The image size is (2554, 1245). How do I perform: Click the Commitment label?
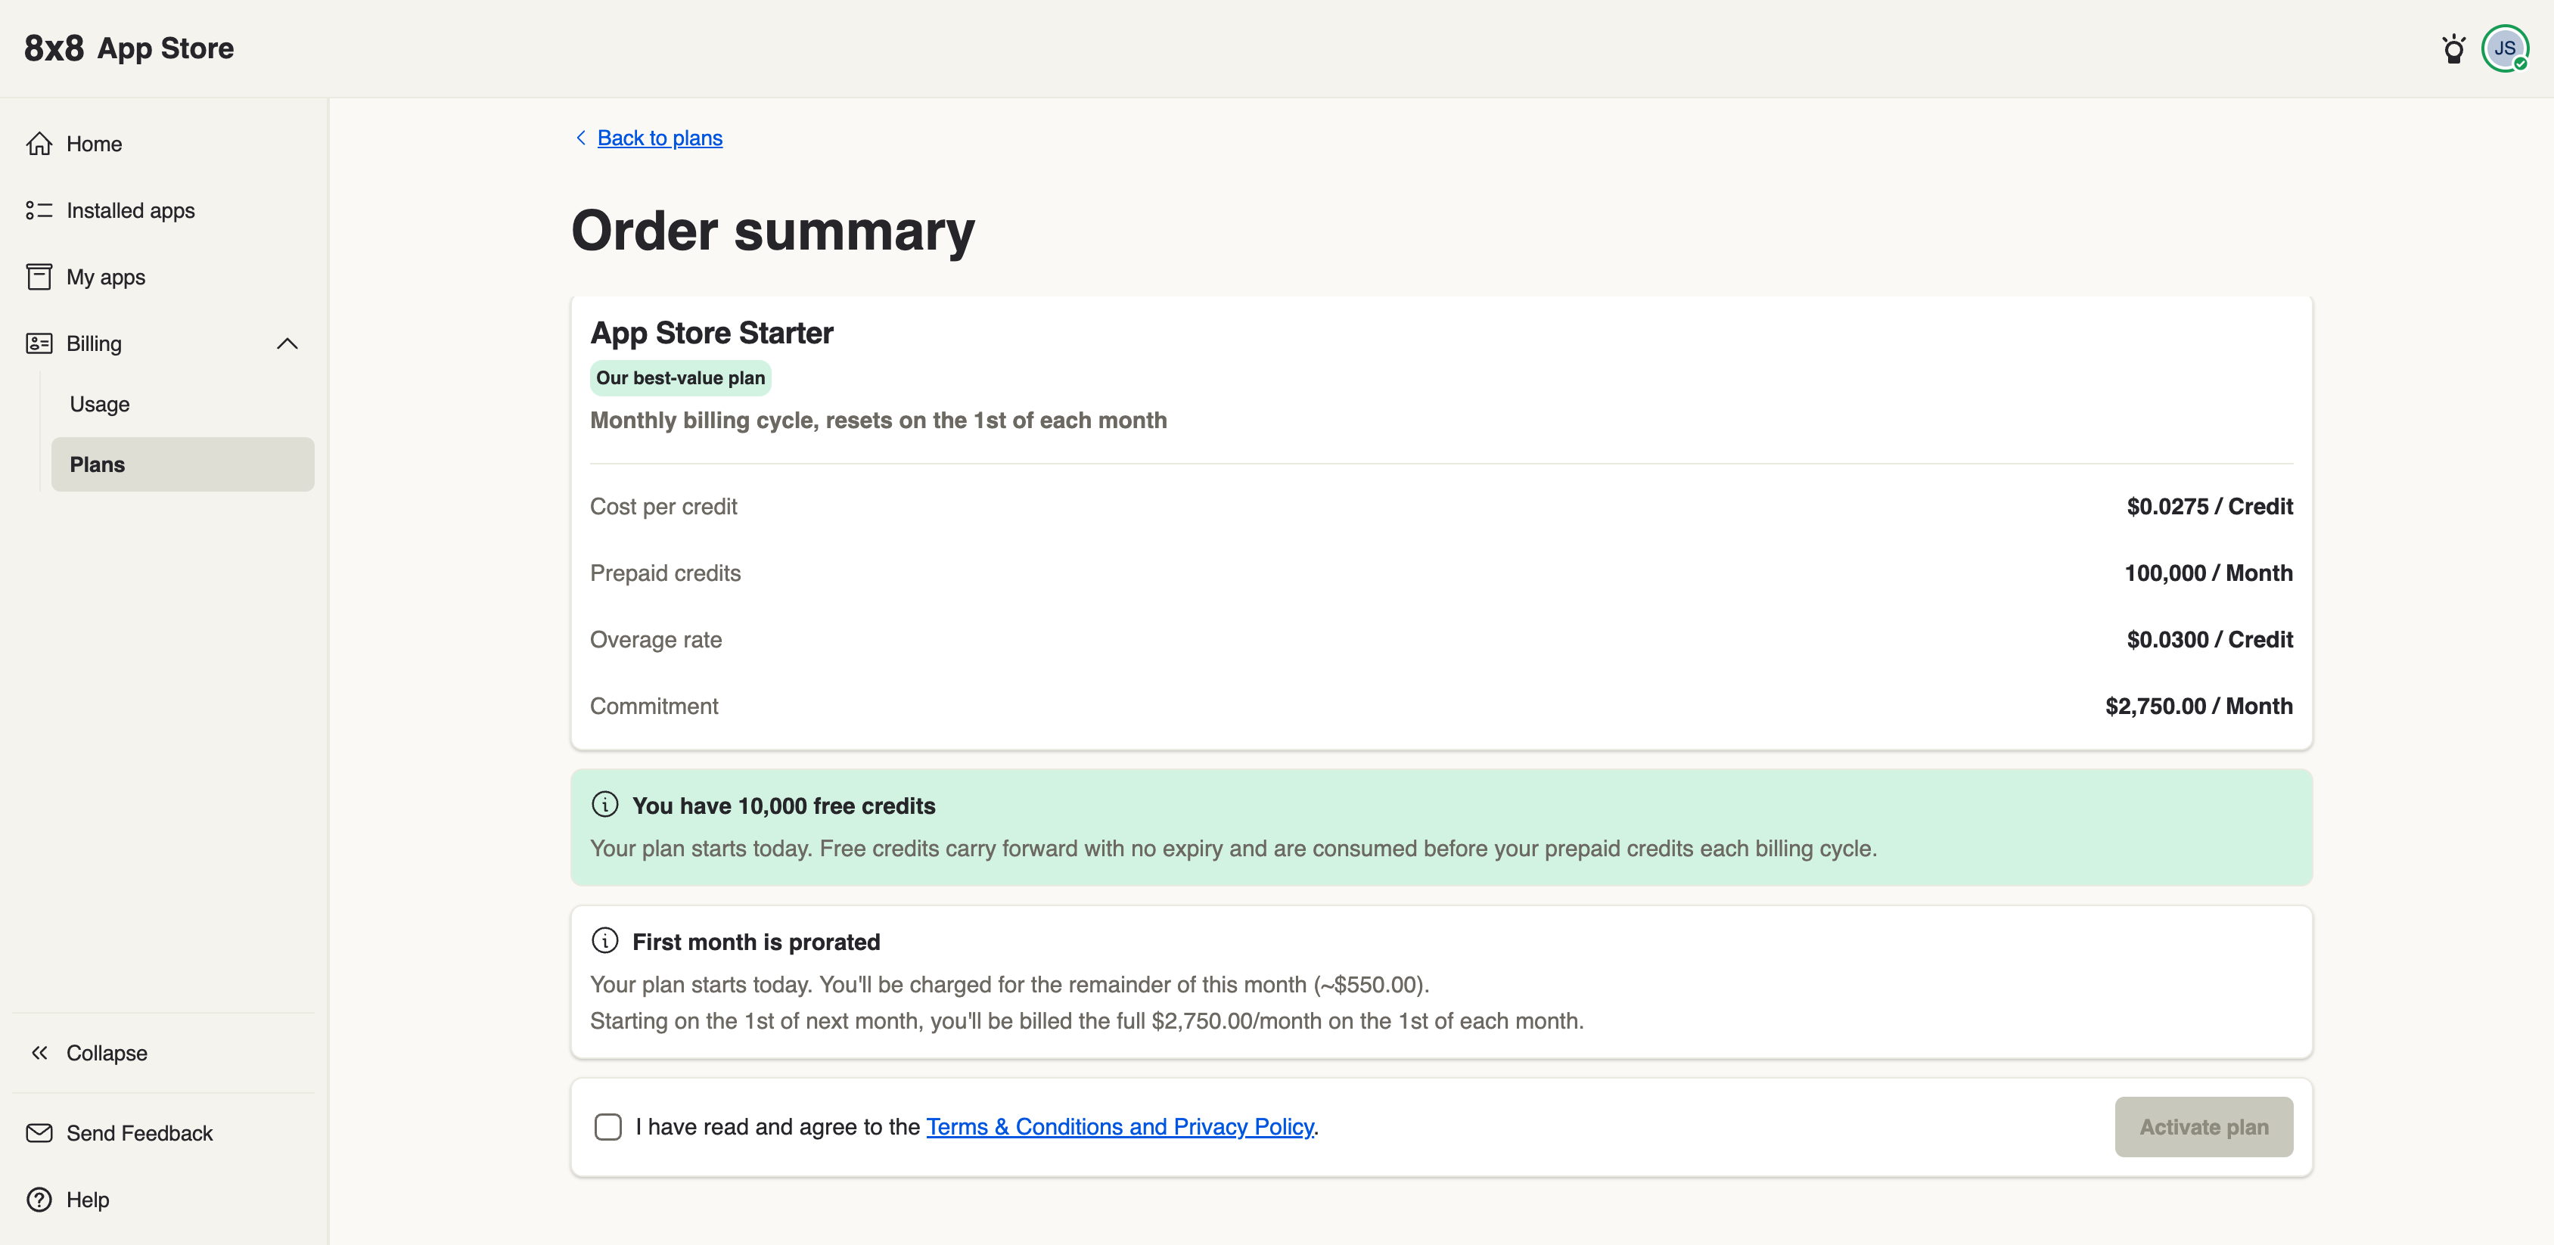(654, 706)
